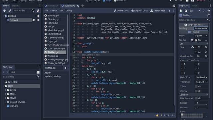Open script editor Debug menu

69,11
